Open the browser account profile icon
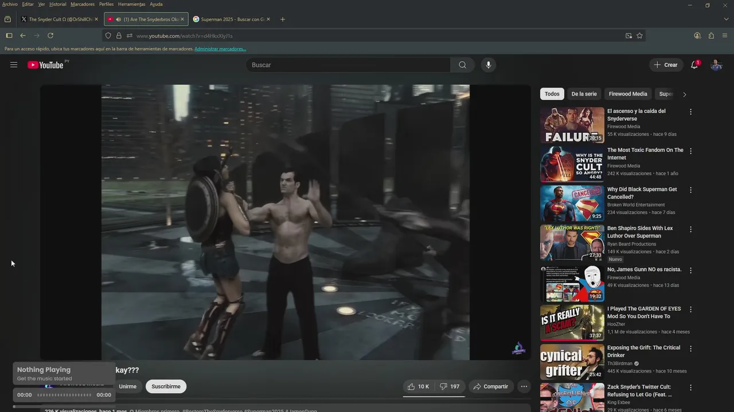The image size is (734, 412). 697,35
